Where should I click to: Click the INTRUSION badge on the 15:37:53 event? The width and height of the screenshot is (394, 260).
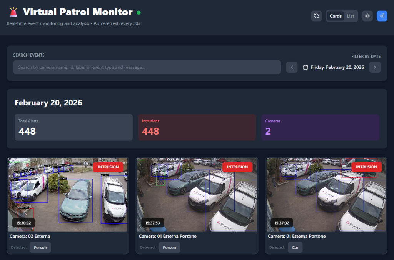pos(237,167)
